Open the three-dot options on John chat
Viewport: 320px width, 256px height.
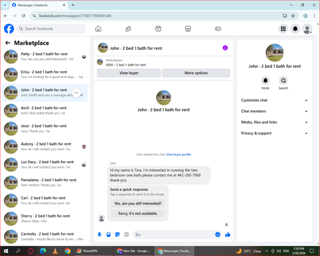[x=76, y=93]
